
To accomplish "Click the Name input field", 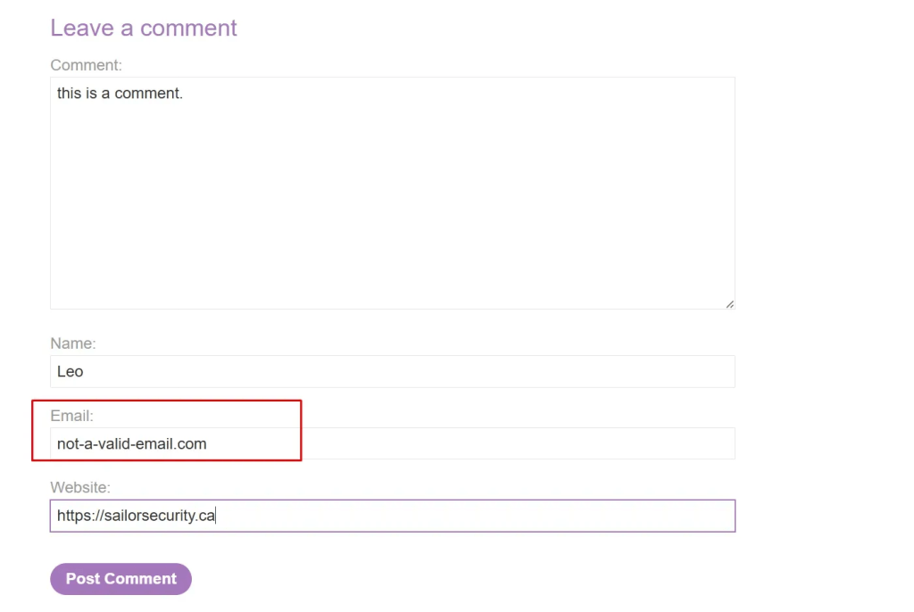I will [392, 372].
